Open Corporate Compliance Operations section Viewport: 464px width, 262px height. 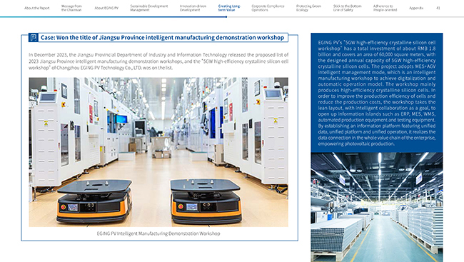click(268, 8)
